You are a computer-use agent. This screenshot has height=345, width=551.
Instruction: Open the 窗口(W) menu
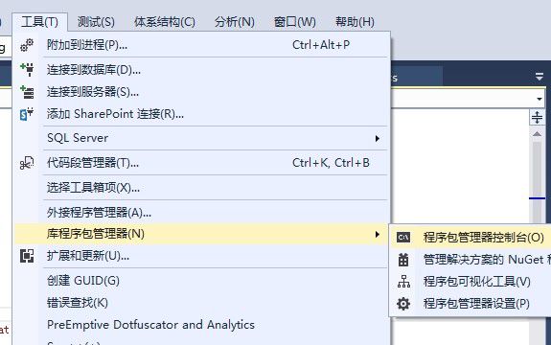point(295,22)
